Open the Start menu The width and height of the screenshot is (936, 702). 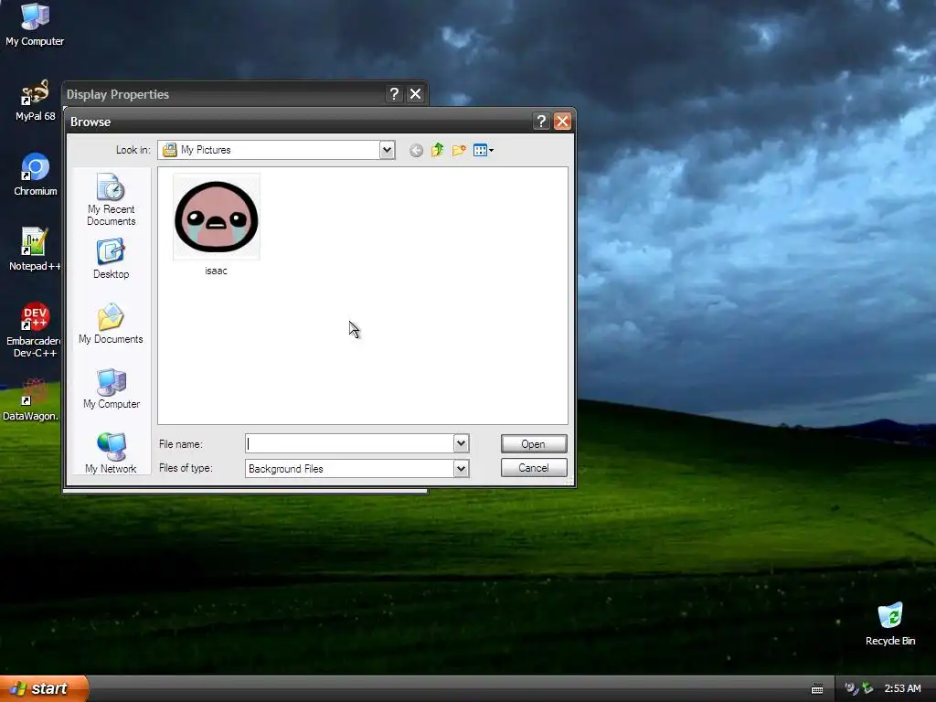click(x=44, y=688)
